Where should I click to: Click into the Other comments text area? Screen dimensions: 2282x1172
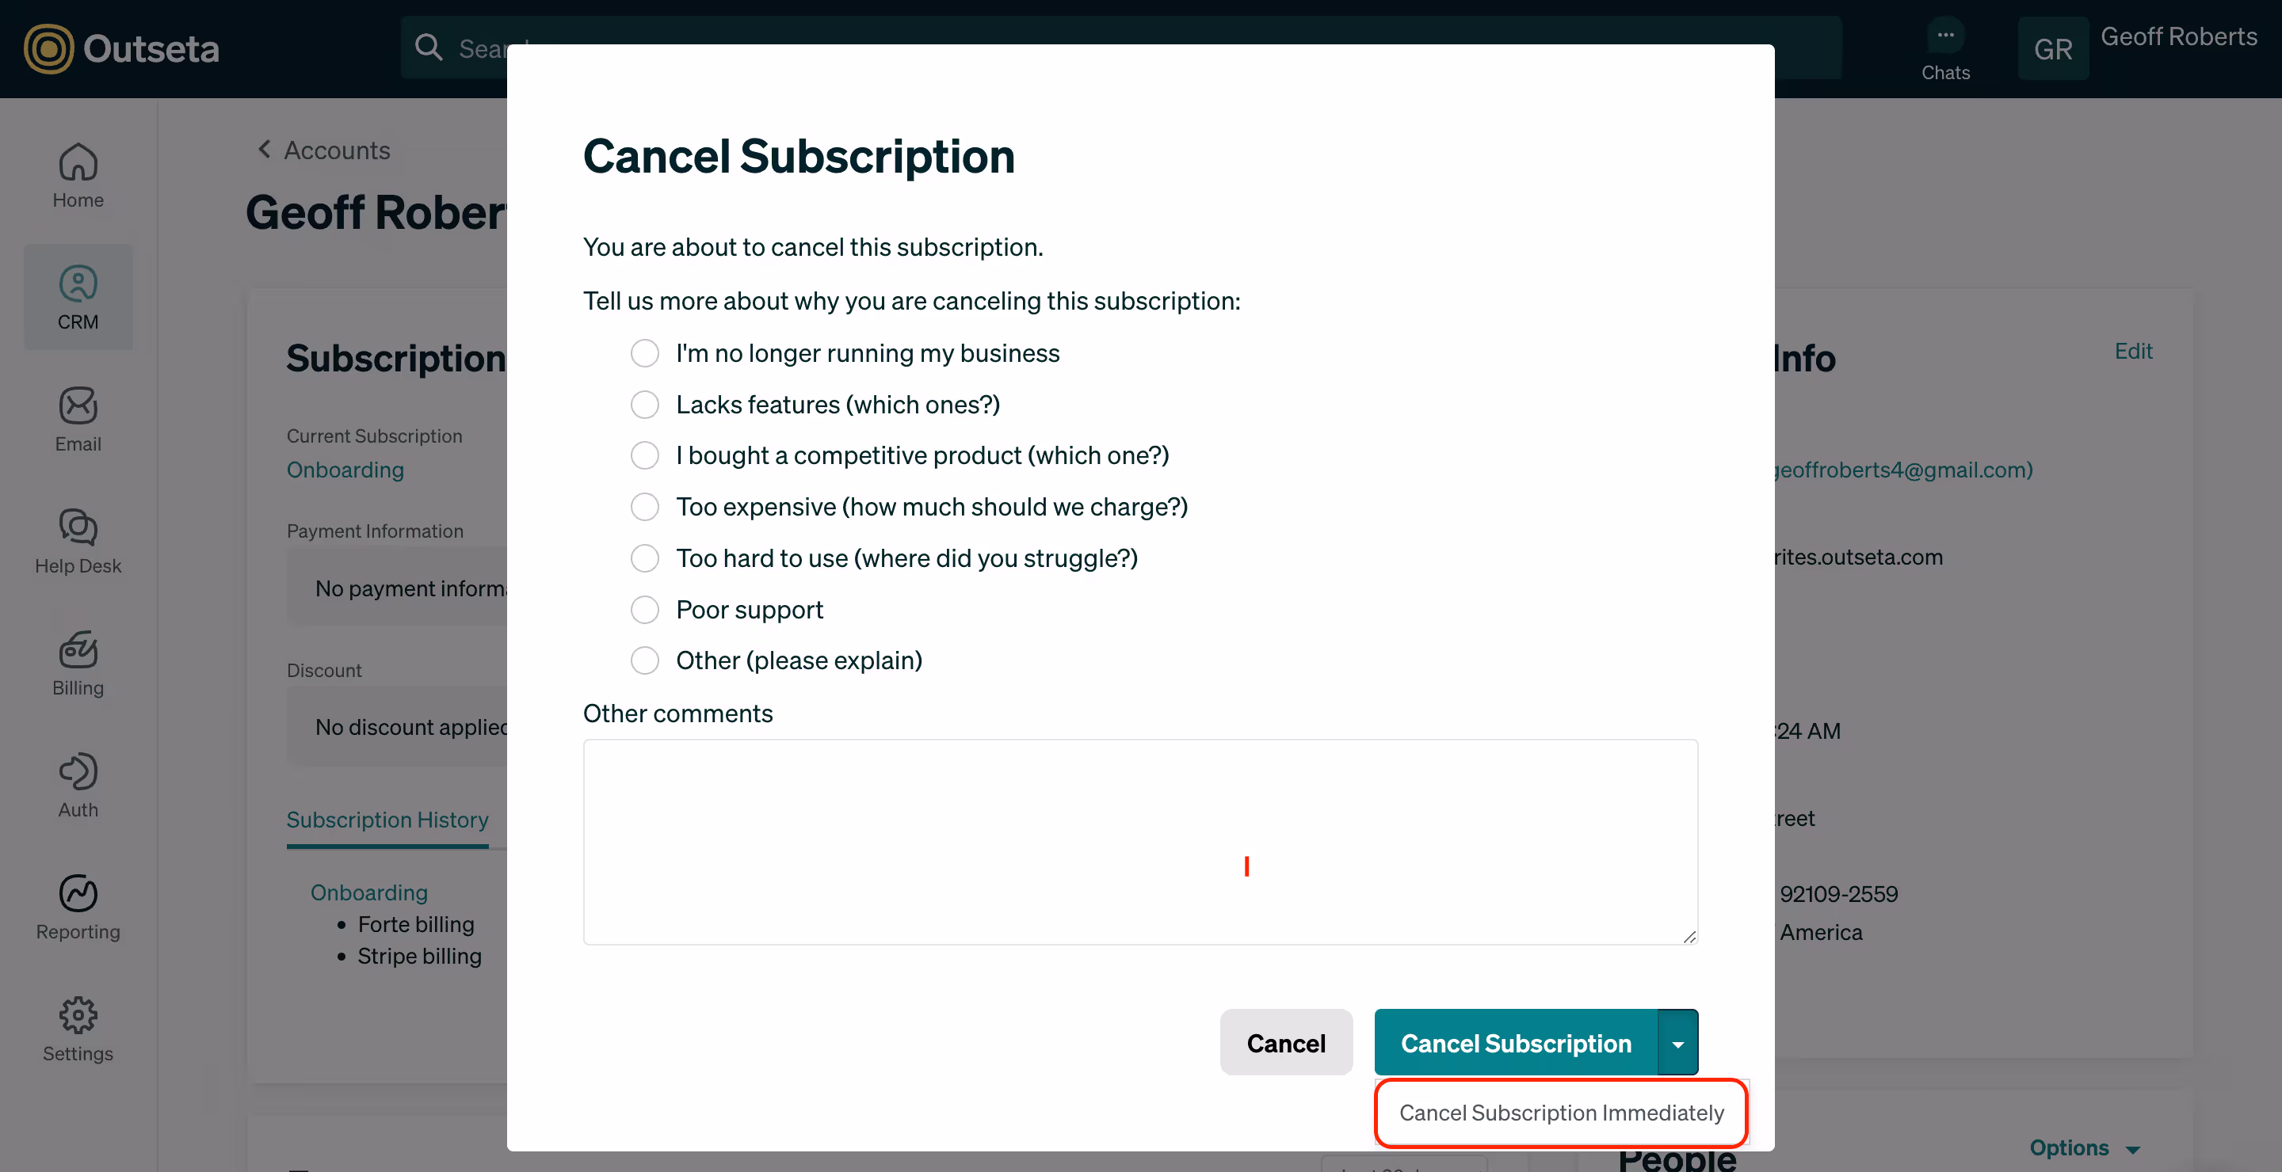pos(1139,841)
